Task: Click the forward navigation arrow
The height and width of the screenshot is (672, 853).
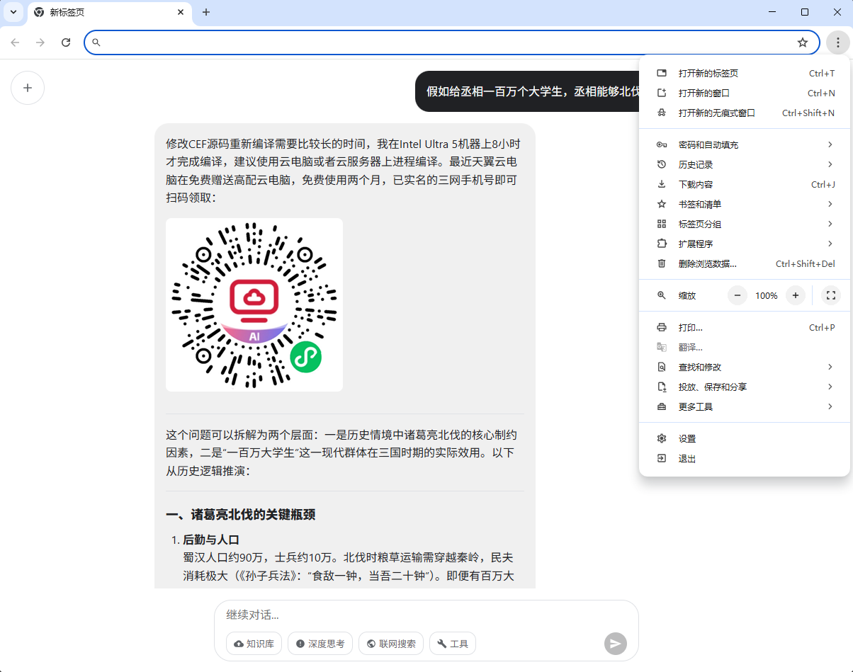Action: pos(40,42)
